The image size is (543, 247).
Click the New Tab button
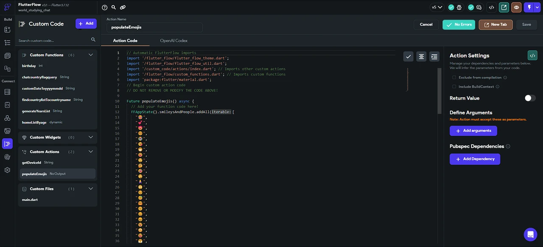(x=496, y=25)
